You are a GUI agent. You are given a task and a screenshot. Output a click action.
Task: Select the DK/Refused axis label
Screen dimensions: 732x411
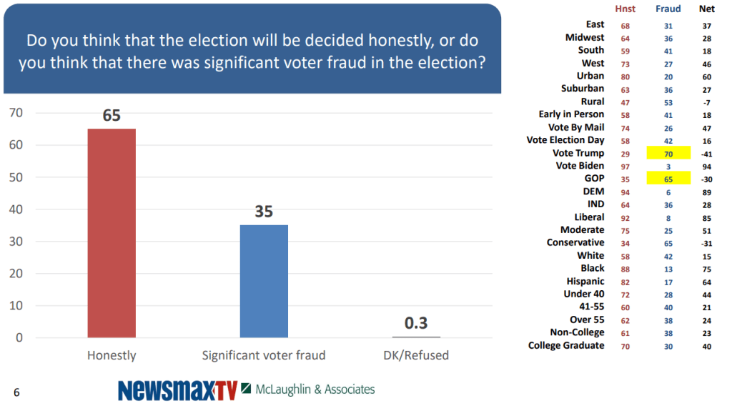click(x=416, y=355)
